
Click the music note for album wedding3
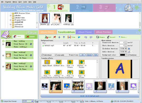(31, 66)
